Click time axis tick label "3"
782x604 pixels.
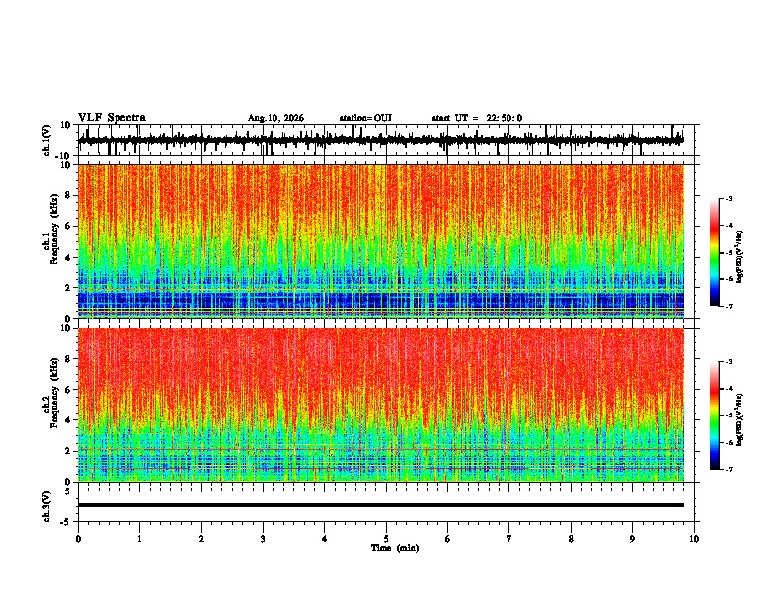click(x=263, y=539)
